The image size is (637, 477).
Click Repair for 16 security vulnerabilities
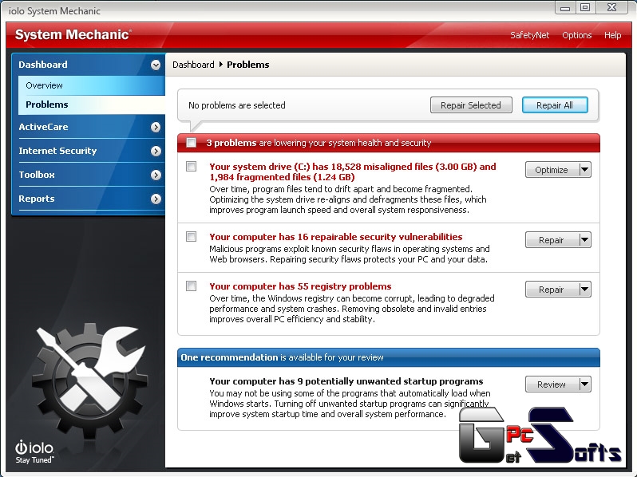coord(552,240)
